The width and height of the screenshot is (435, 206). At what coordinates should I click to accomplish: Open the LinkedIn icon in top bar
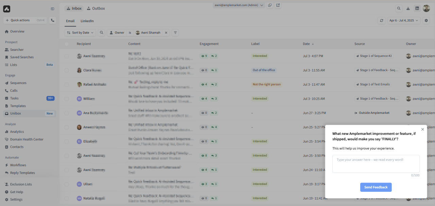pos(417,8)
